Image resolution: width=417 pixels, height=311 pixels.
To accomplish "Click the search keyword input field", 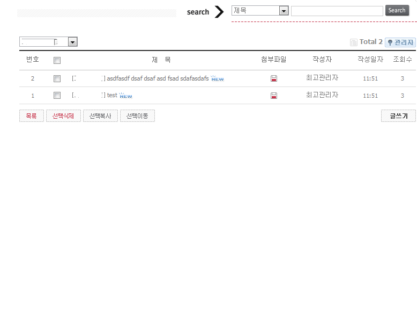I will [x=337, y=11].
